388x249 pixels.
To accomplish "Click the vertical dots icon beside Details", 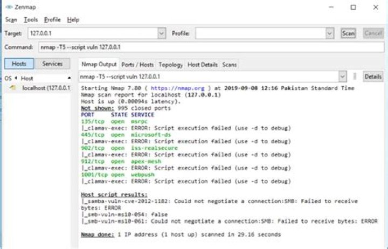I will click(355, 77).
